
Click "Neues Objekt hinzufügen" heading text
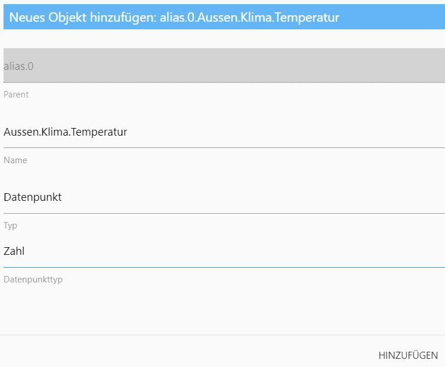[82, 18]
